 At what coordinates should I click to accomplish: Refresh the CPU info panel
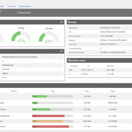(x=61, y=51)
